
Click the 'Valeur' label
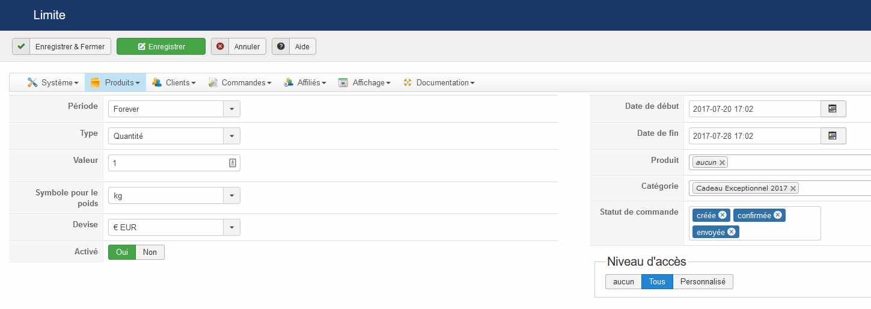click(x=84, y=161)
